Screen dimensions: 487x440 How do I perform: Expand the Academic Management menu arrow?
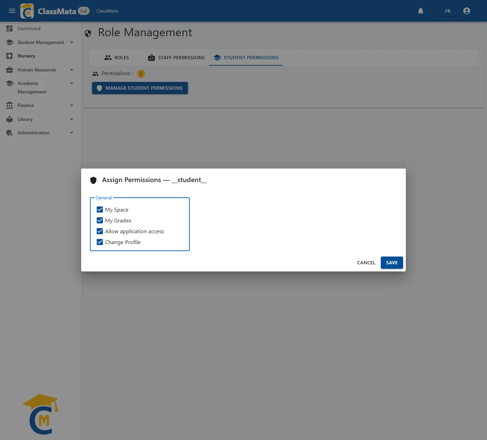(x=72, y=83)
